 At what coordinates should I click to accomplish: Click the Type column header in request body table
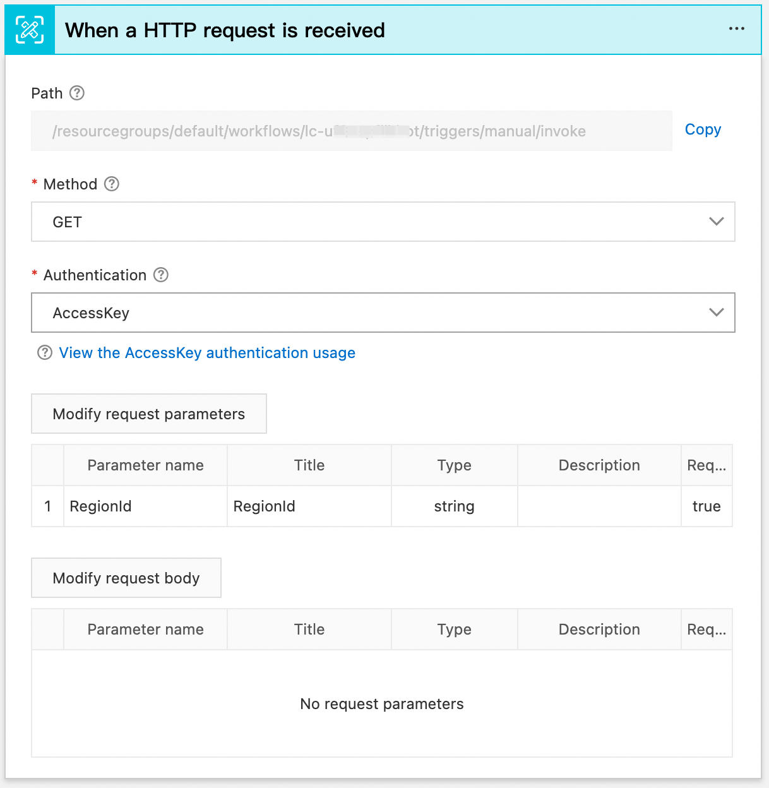click(x=454, y=630)
